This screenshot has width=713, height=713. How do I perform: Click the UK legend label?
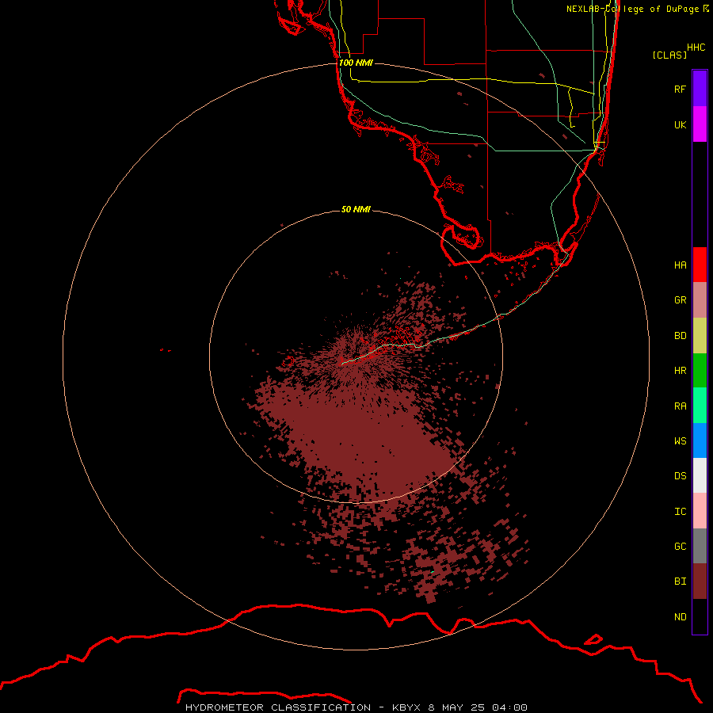(680, 125)
